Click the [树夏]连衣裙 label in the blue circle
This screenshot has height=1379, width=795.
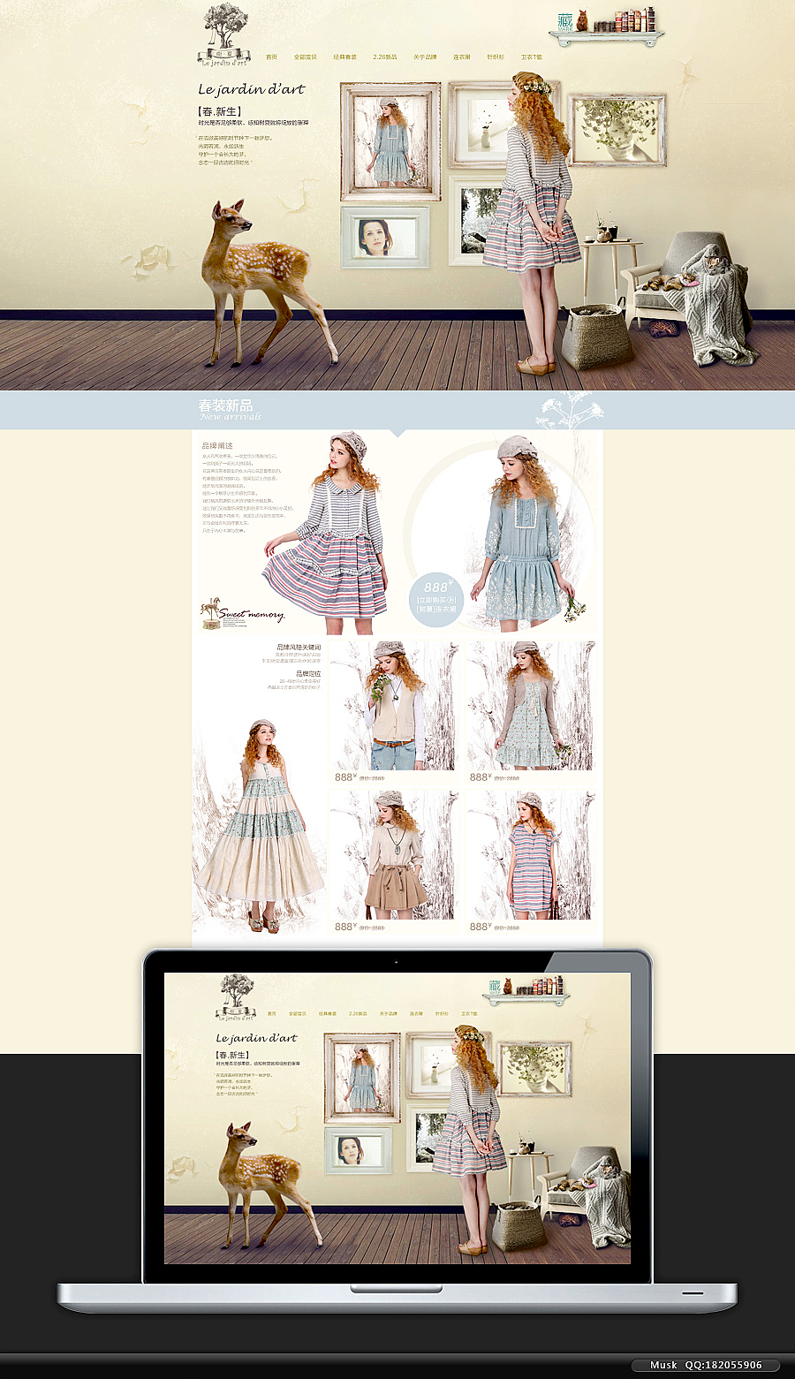tap(437, 610)
